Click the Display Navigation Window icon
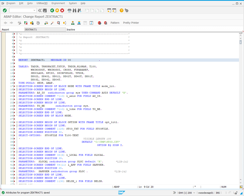Viewport: 244px width, 196px height. pos(79,23)
